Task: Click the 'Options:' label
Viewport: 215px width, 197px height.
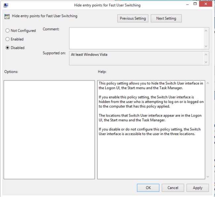Action: (x=11, y=72)
